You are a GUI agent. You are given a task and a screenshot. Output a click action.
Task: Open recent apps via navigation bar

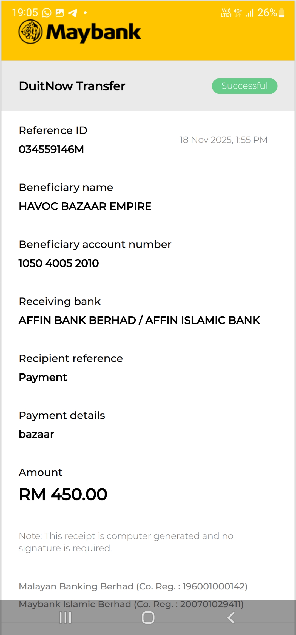(x=66, y=618)
